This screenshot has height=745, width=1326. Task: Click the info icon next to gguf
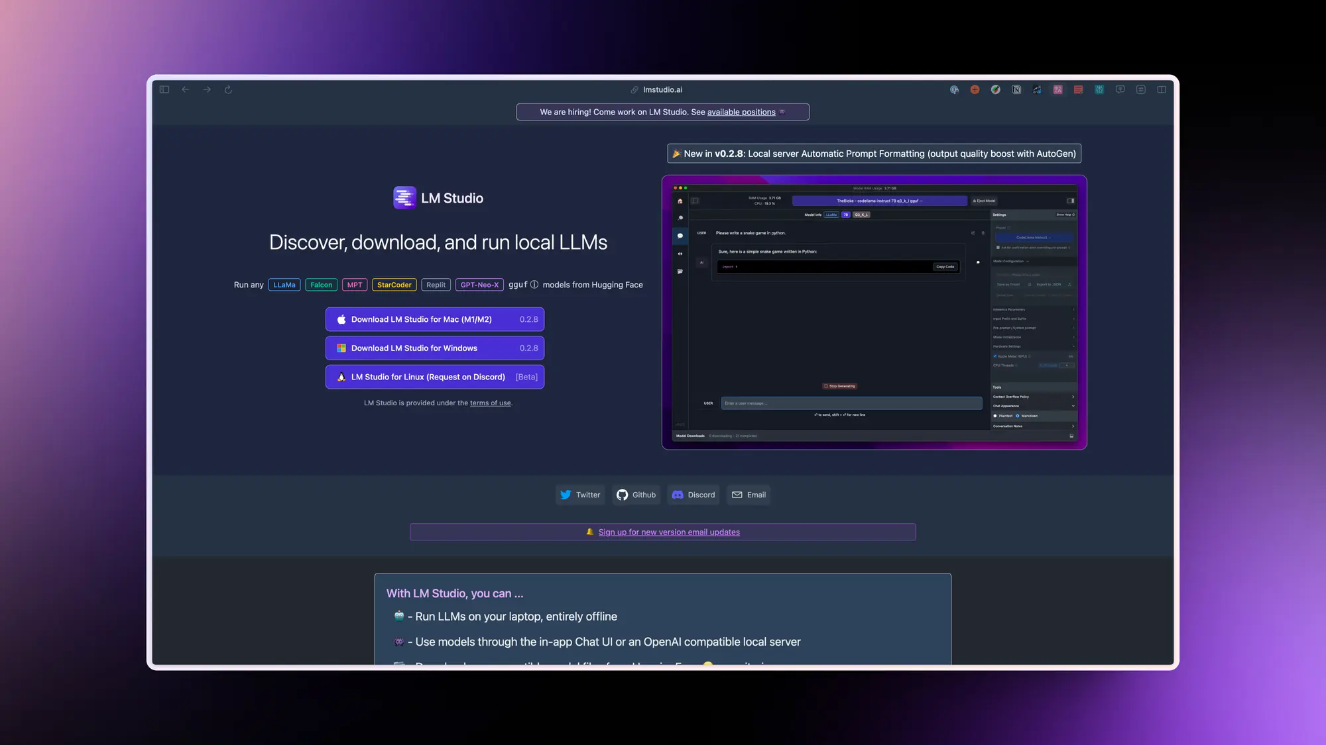pyautogui.click(x=534, y=285)
